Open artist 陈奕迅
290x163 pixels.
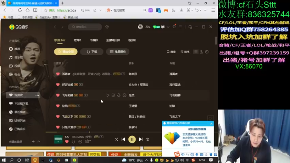tap(133, 74)
